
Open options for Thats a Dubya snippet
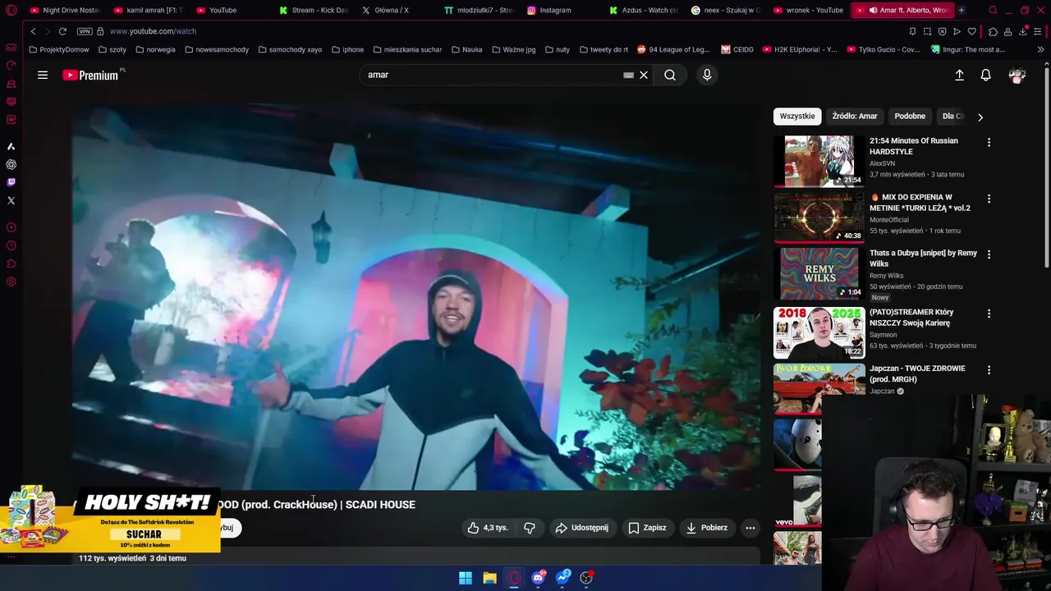coord(989,254)
